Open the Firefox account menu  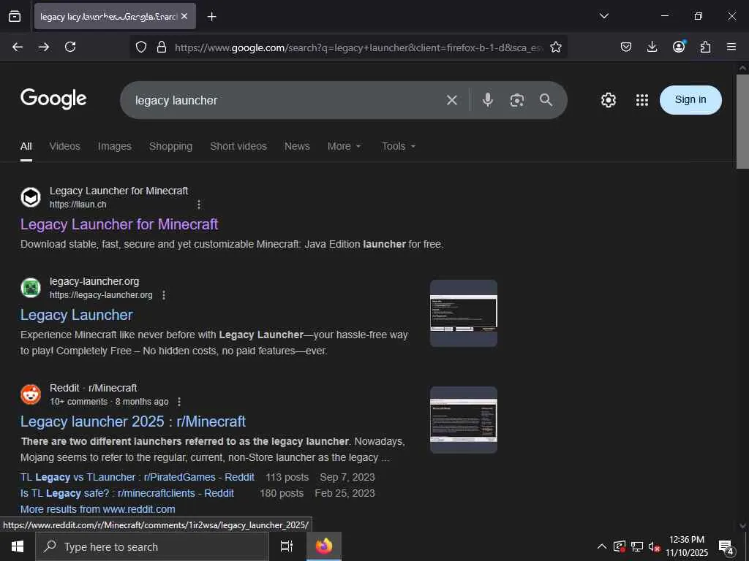(x=679, y=46)
